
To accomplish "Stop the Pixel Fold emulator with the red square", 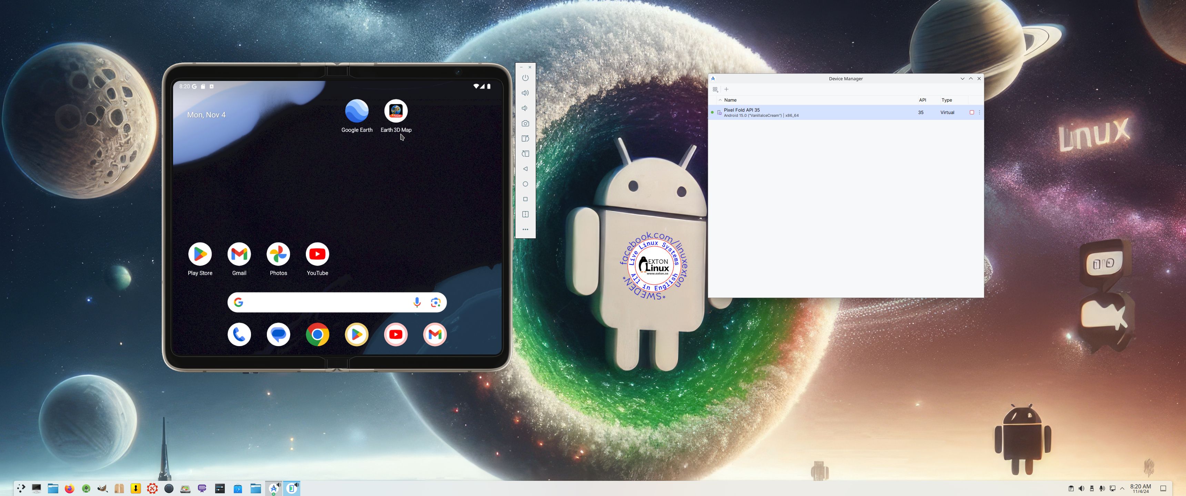I will pyautogui.click(x=972, y=112).
